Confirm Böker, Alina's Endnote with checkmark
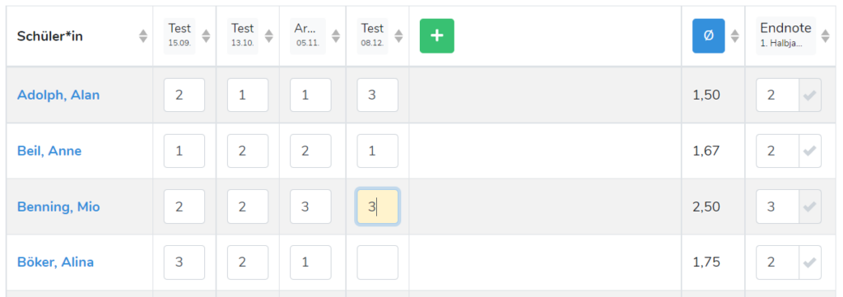This screenshot has width=843, height=297. coord(810,262)
